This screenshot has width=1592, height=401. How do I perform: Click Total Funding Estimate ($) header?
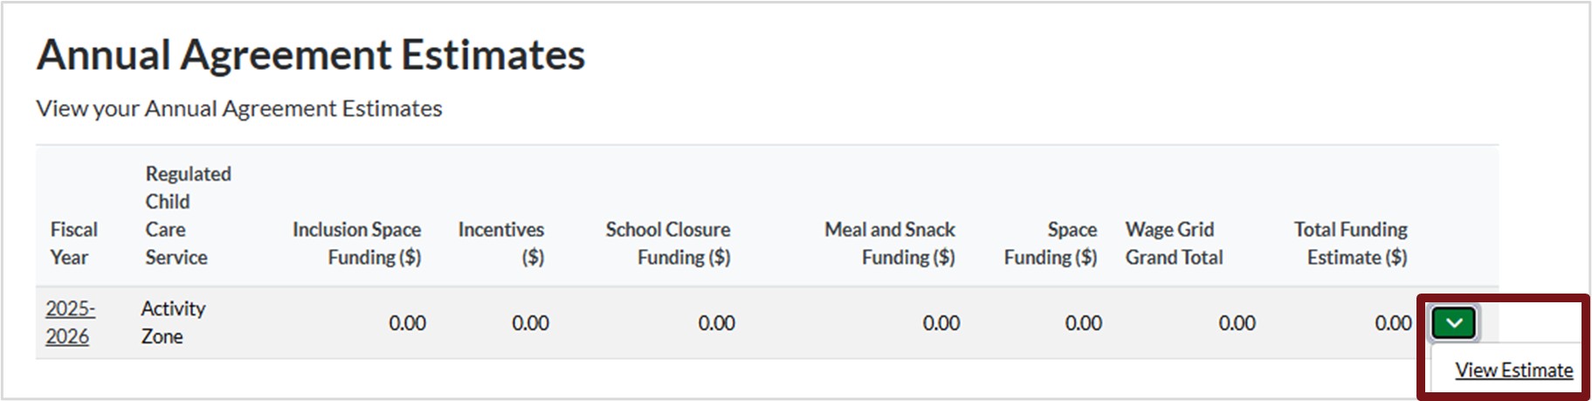point(1351,243)
